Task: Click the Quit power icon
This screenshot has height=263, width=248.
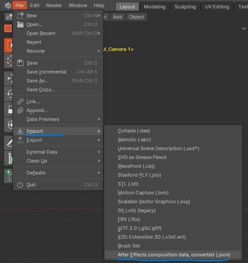Action: [20, 185]
